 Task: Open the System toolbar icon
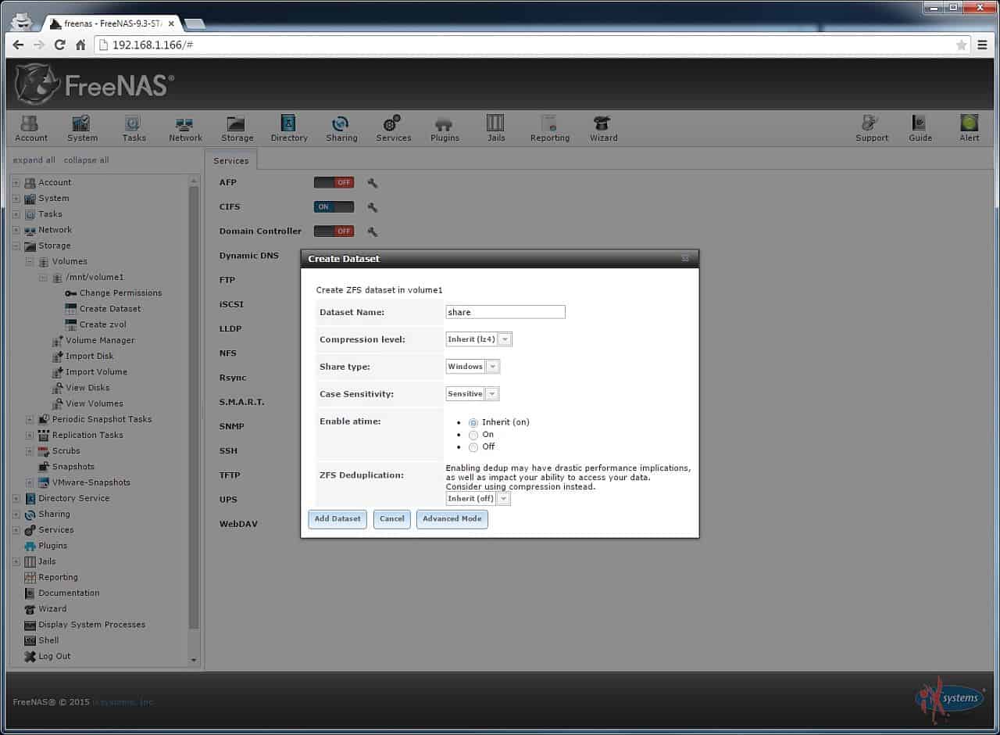tap(82, 128)
